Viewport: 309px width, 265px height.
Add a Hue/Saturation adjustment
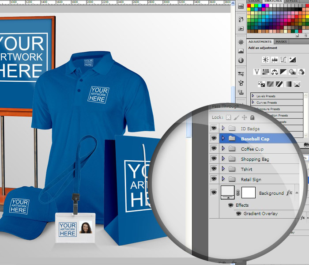click(x=266, y=72)
